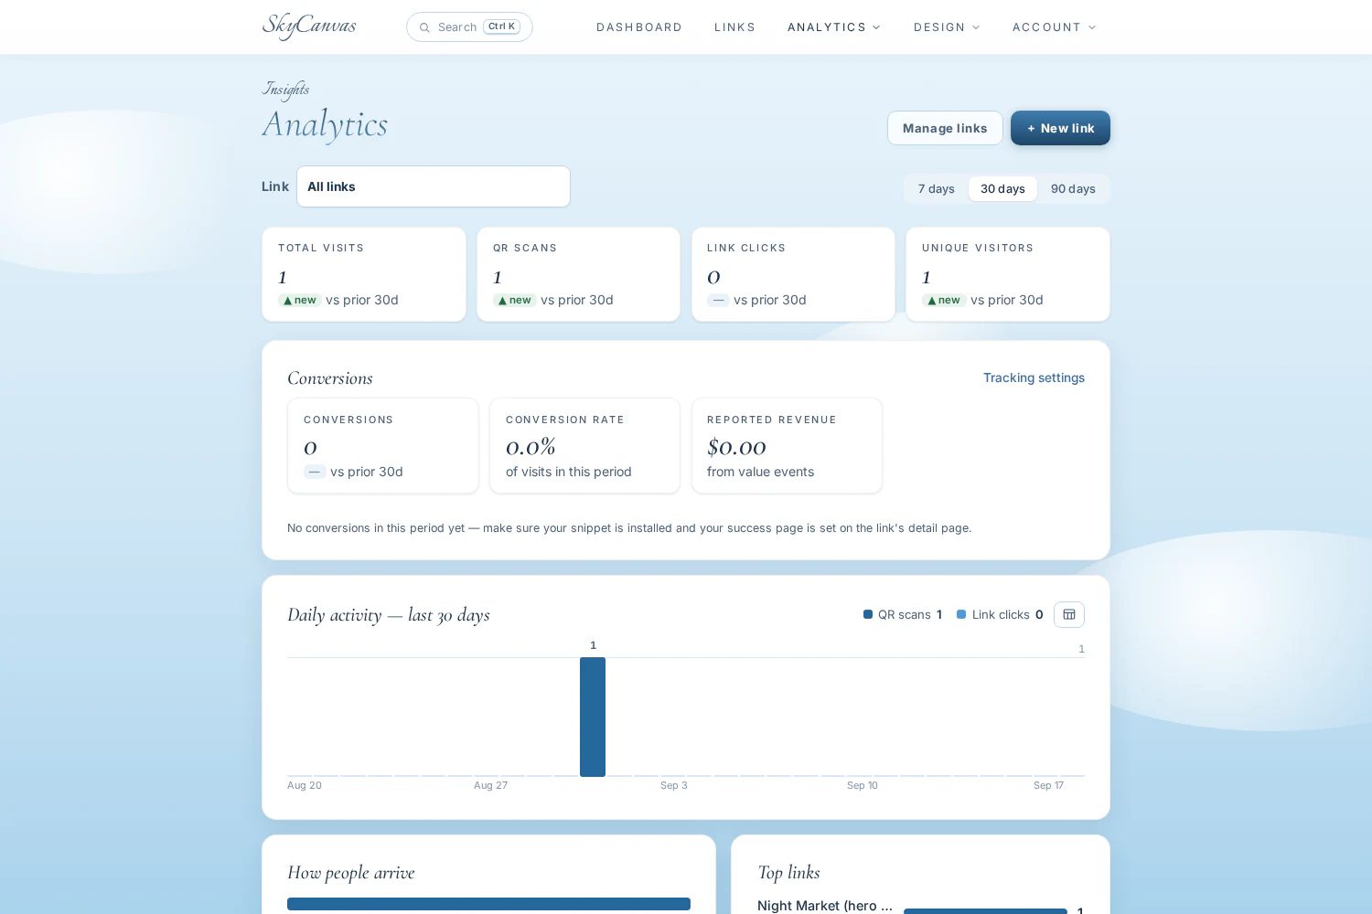Screen dimensions: 1372x914
Task: Switch to the 90 days range
Action: (x=1073, y=189)
